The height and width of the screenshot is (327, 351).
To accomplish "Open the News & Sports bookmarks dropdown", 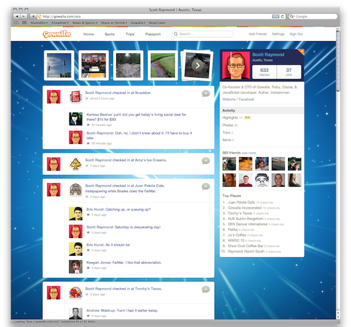I will pos(85,23).
